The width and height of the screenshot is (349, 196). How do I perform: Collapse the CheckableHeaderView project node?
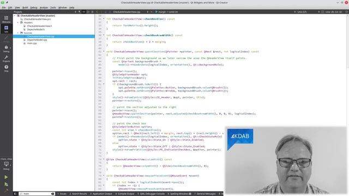(x=15, y=16)
